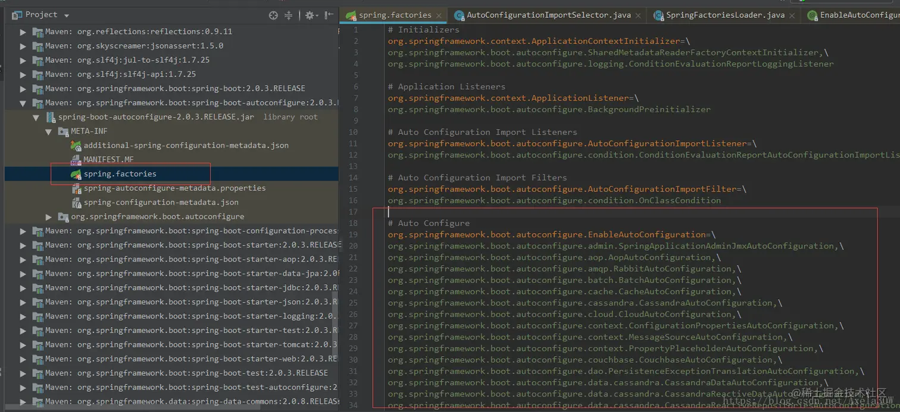Click the Project view icon beside Project label
This screenshot has height=412, width=900.
click(17, 15)
